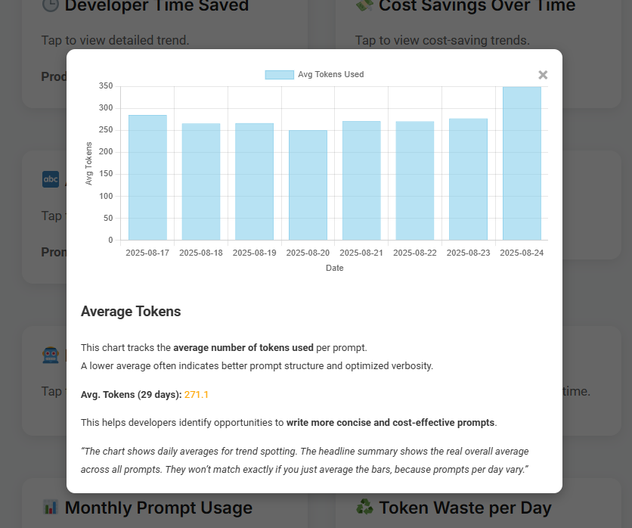Select the tallest bar for 2025-08-24
Screen dimensions: 632x528
(521, 163)
